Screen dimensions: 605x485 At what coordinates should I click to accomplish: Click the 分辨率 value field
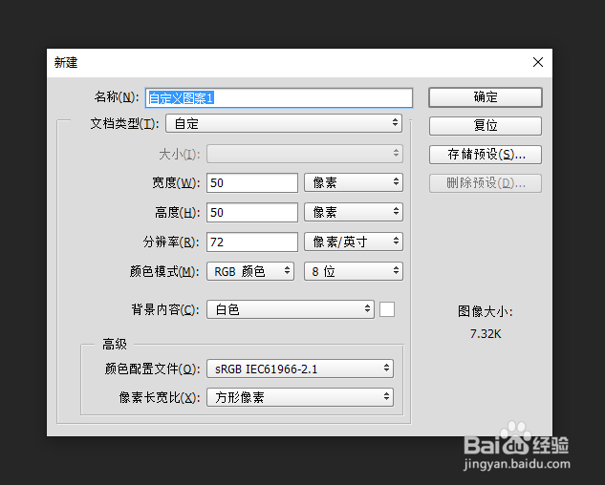252,242
